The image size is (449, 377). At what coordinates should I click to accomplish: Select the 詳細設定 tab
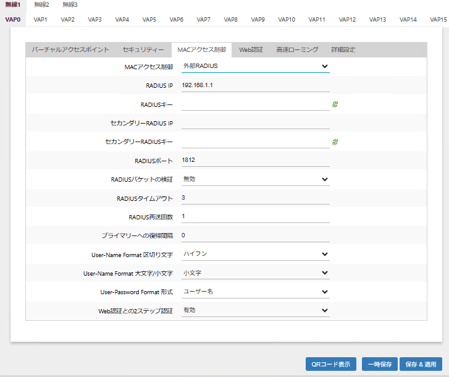pos(343,49)
